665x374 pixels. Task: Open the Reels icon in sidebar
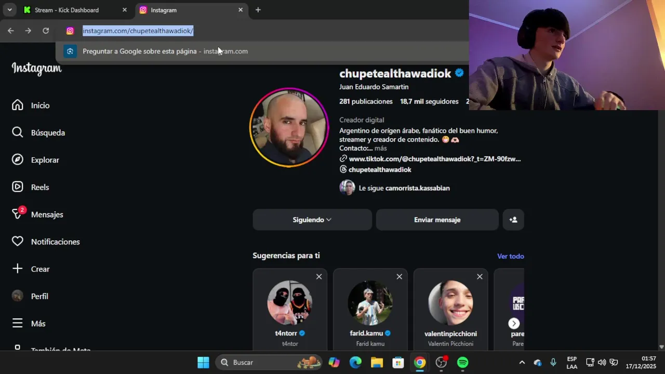(x=18, y=187)
